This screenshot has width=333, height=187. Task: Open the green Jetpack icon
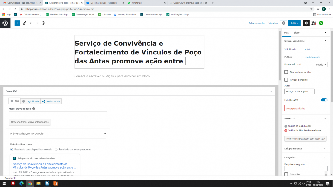(x=321, y=23)
